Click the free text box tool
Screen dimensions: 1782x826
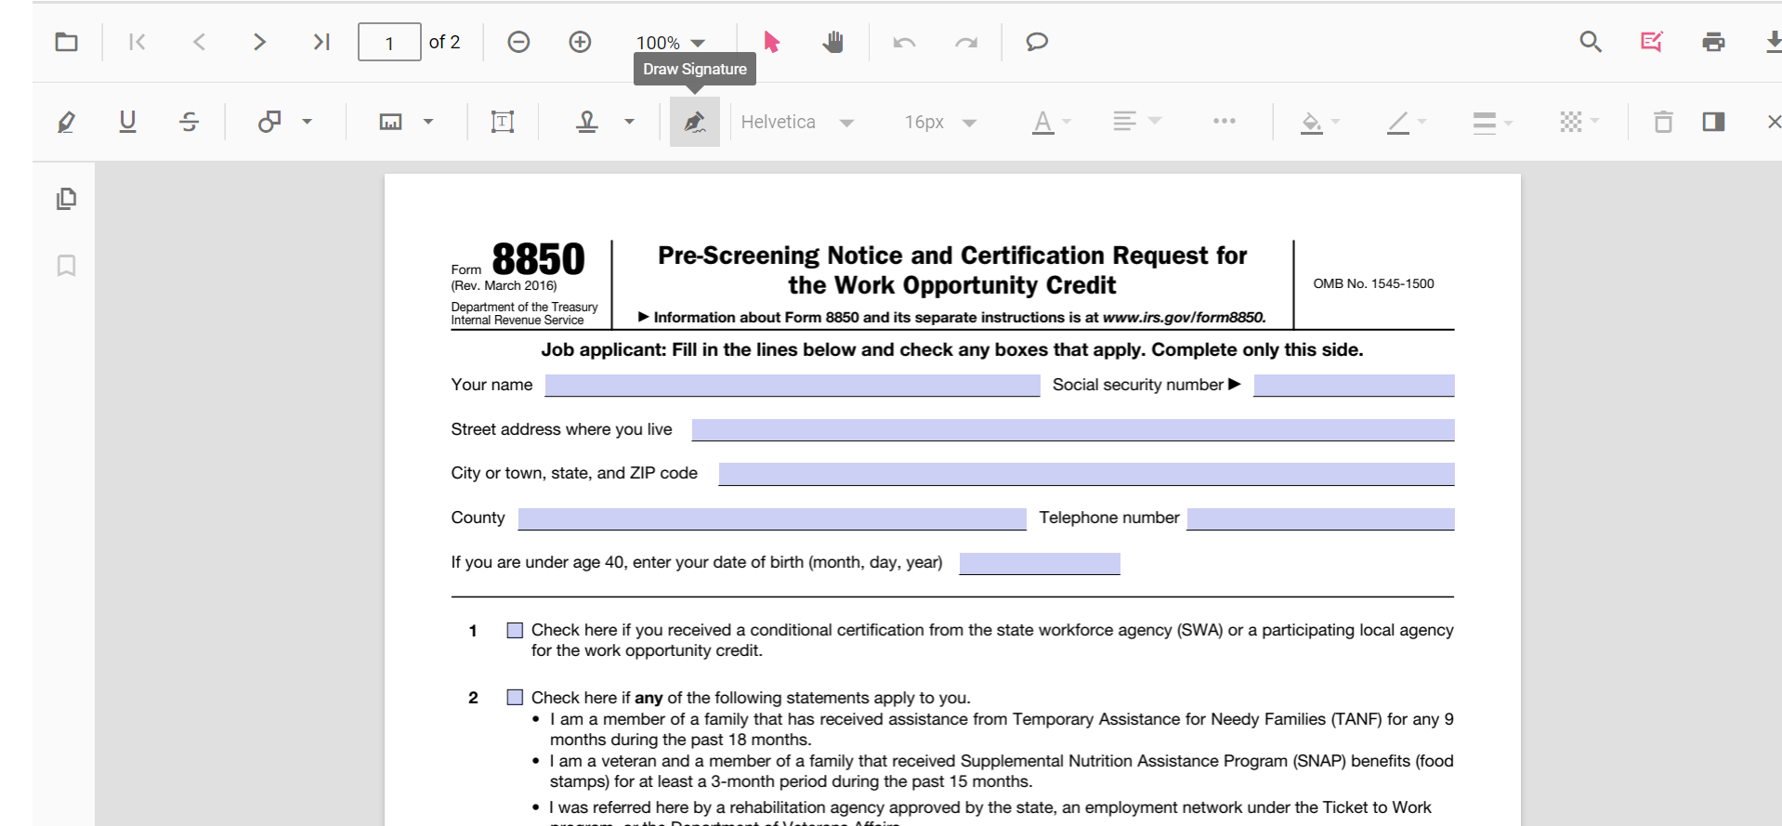pyautogui.click(x=502, y=122)
